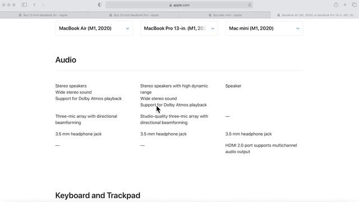
Task: Toggle the Safari sidebar icon
Action: point(24,5)
